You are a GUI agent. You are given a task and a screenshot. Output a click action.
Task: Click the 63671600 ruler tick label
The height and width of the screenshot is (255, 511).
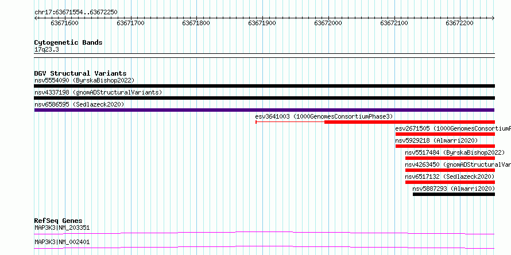click(x=64, y=23)
